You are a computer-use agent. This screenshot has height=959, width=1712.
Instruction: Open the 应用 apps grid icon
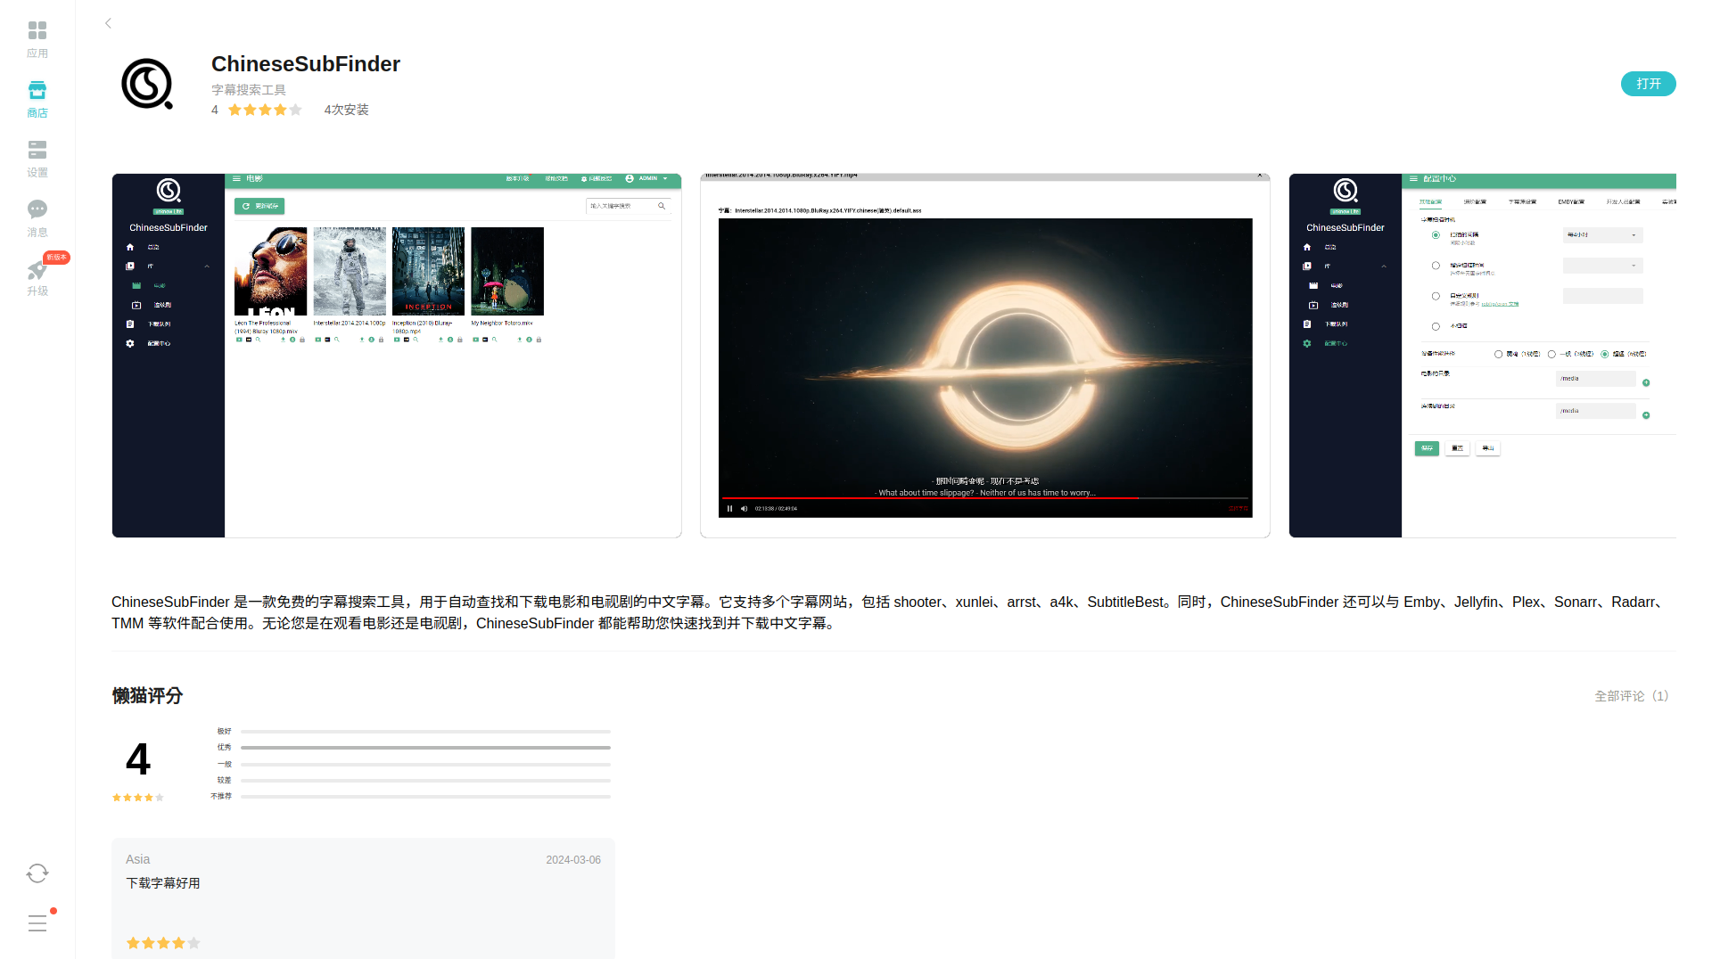[x=37, y=31]
